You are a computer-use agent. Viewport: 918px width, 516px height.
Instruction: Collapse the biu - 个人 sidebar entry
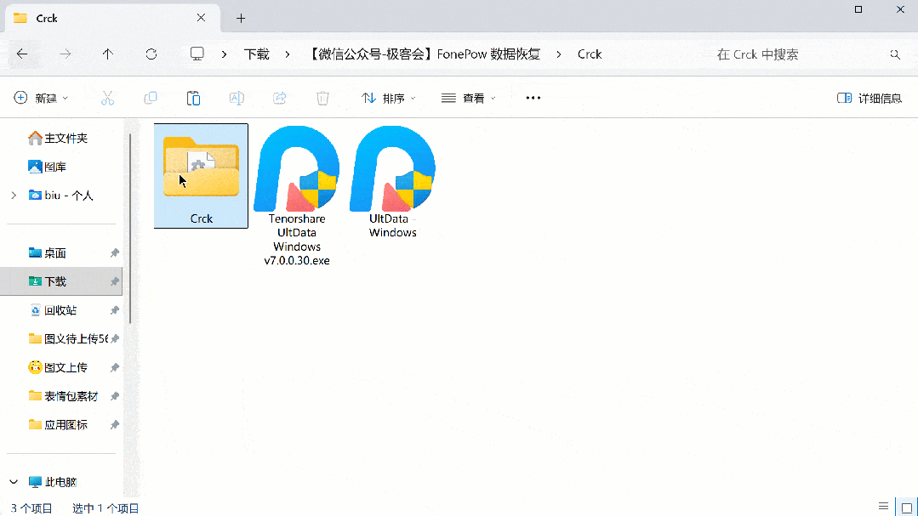12,195
